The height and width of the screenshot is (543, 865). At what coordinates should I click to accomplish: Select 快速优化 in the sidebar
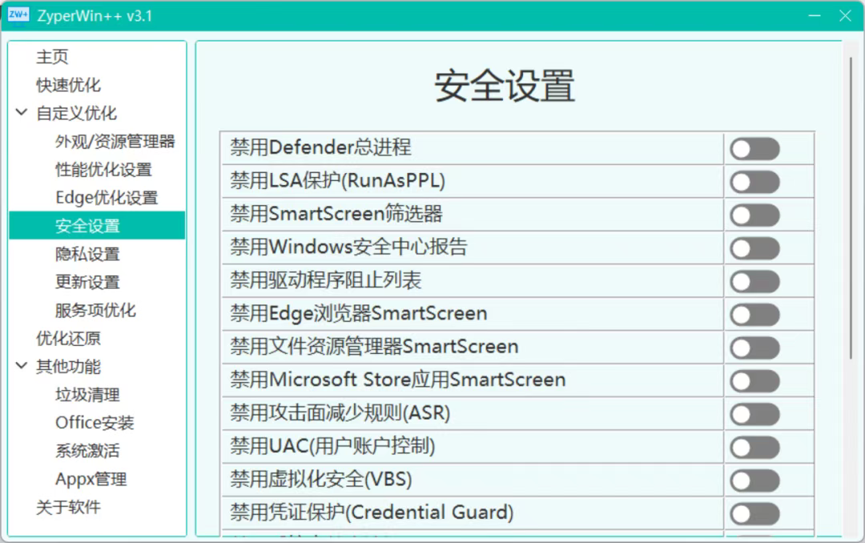tap(68, 85)
